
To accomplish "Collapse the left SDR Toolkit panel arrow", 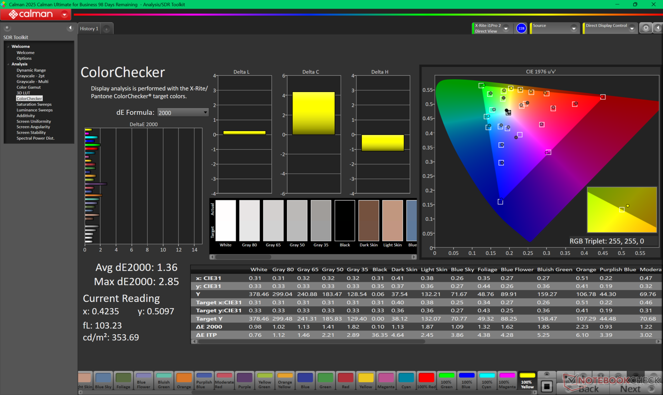I will pos(70,28).
